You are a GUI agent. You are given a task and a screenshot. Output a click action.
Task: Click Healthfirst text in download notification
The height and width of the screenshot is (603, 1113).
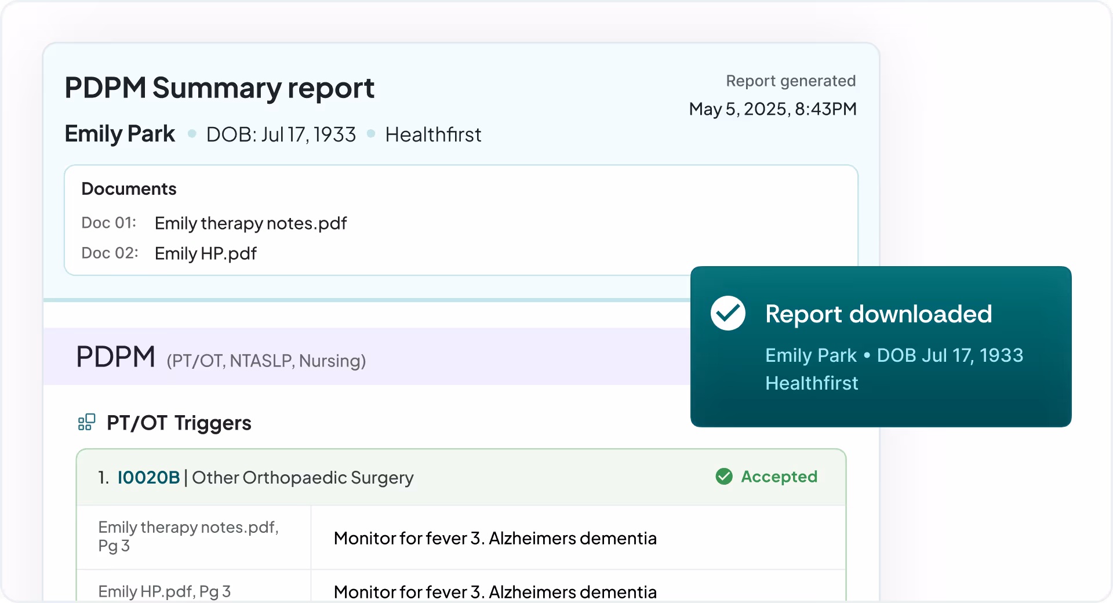[812, 383]
